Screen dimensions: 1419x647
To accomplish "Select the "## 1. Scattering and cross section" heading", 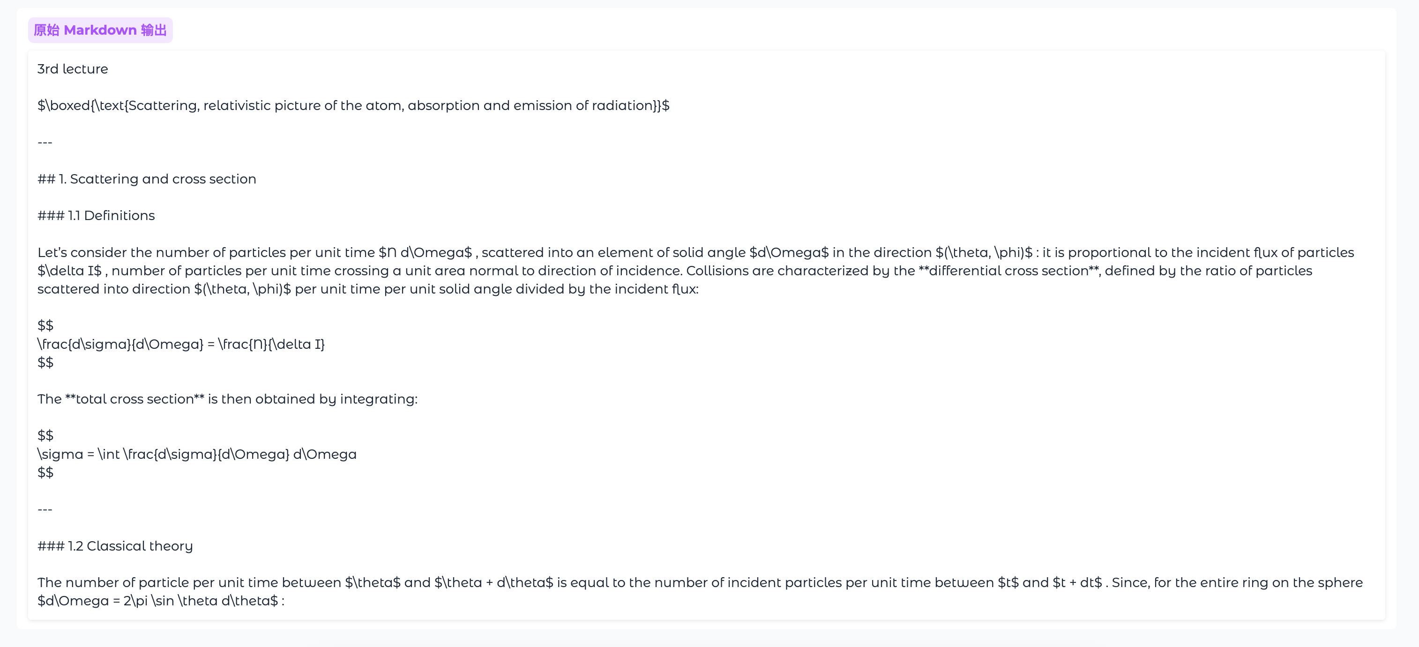I will tap(147, 179).
